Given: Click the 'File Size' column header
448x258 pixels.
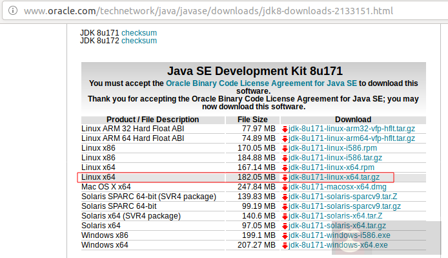Looking at the screenshot, I should [252, 120].
